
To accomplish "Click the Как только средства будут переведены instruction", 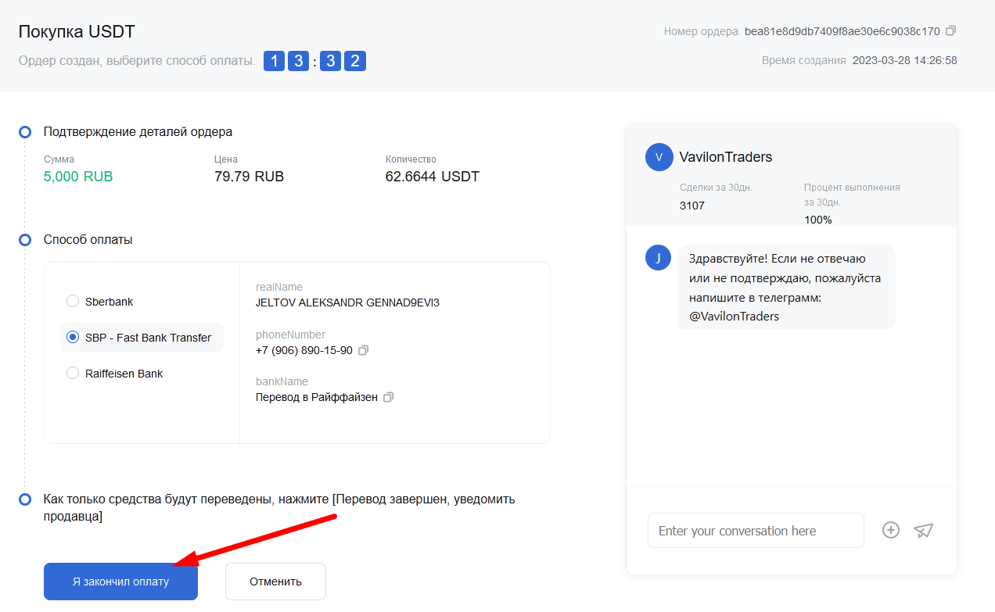I will [279, 508].
